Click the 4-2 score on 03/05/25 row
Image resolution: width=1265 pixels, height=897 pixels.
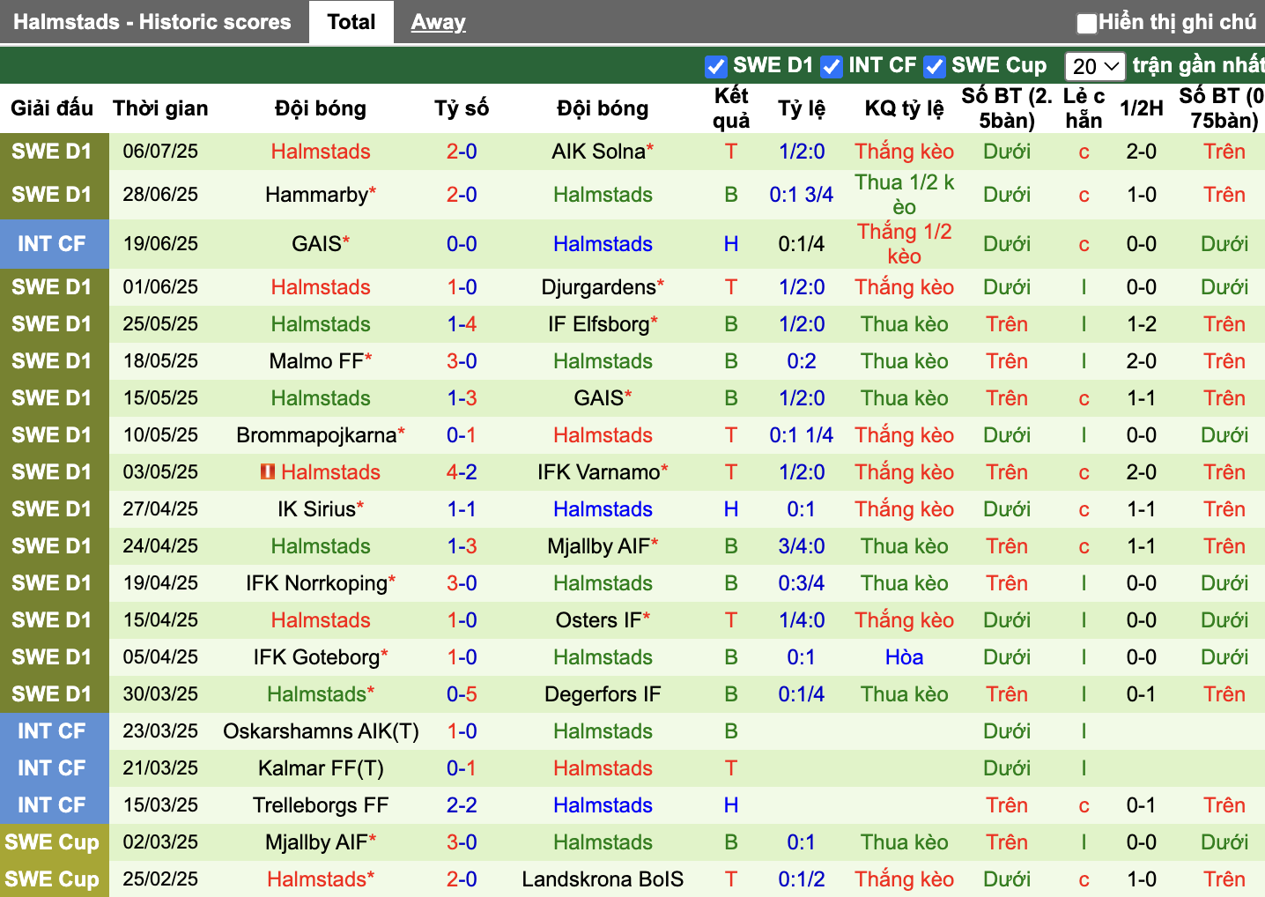(x=462, y=472)
